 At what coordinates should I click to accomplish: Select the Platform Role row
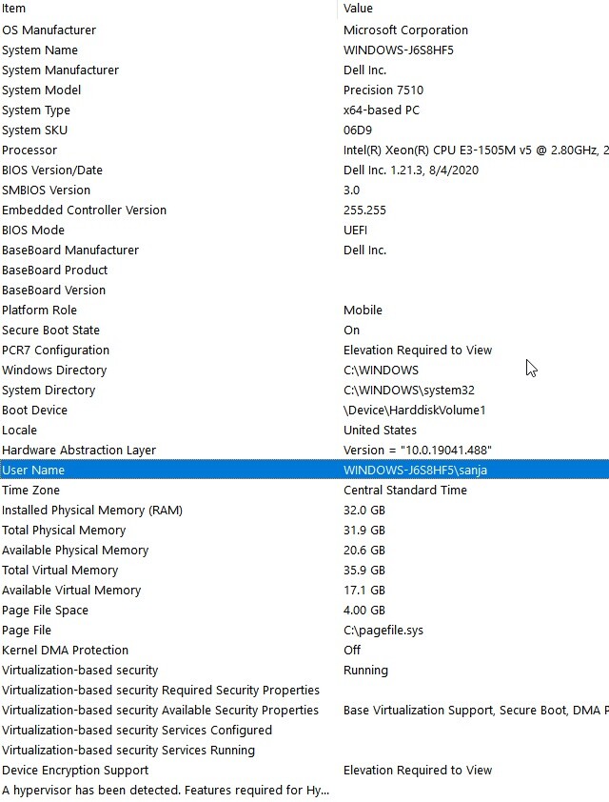304,310
